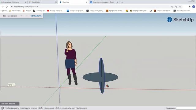Close the OnlineMektep - BilimLand tab
196x110 pixels.
pos(25,2)
